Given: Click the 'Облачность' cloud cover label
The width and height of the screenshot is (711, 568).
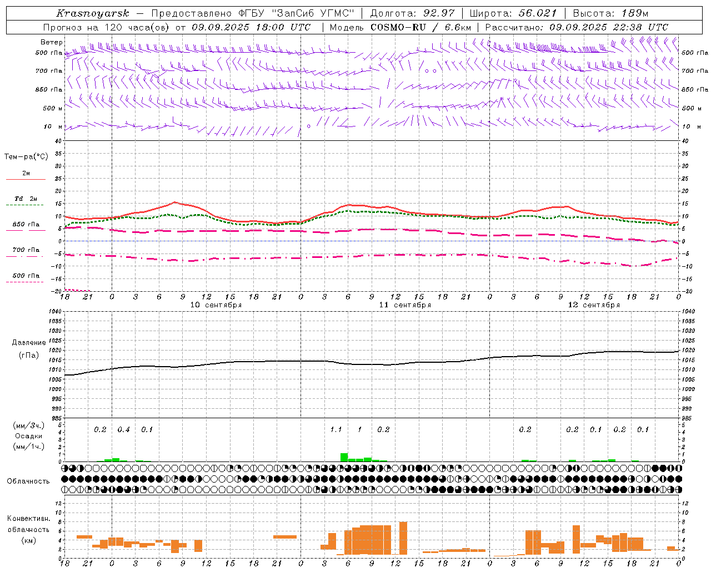Looking at the screenshot, I should 28,481.
